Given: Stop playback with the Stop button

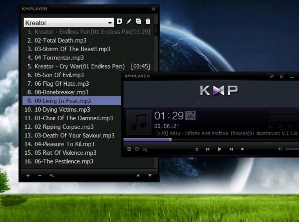Looking at the screenshot, I should (x=242, y=149).
